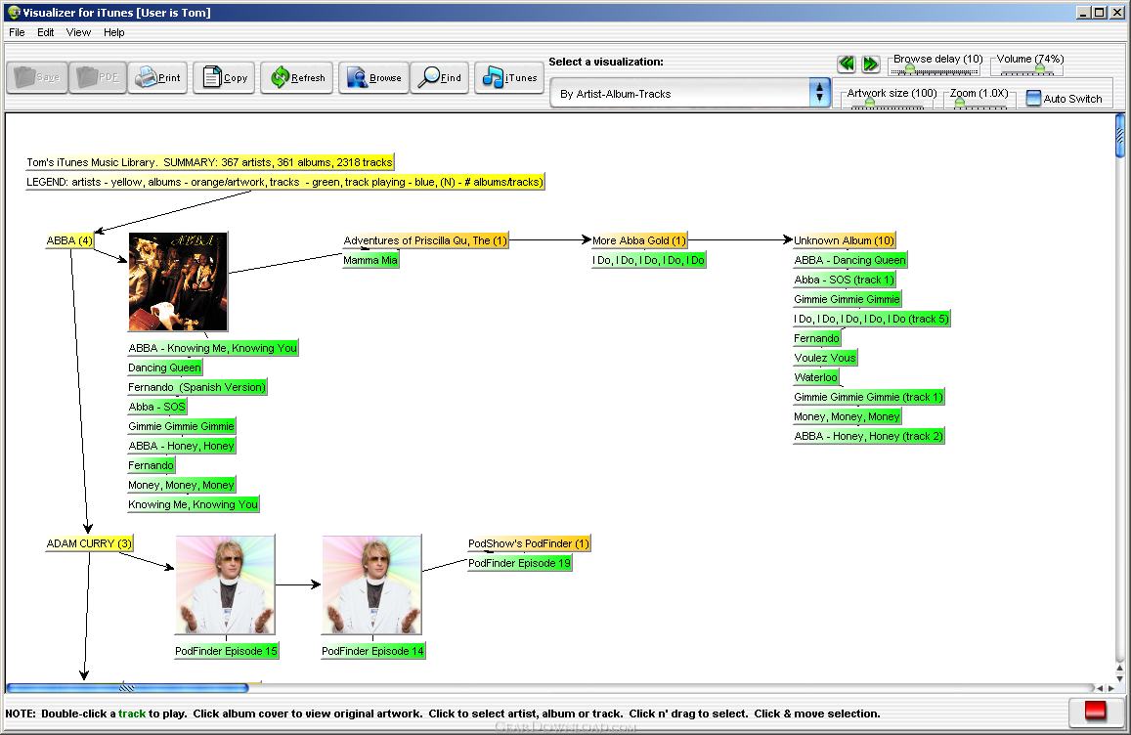Screen dimensions: 1131x735
Task: Launch iTunes from the toolbar
Action: [x=509, y=77]
